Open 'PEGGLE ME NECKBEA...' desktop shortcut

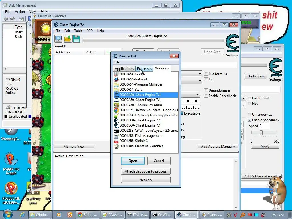pos(11,193)
